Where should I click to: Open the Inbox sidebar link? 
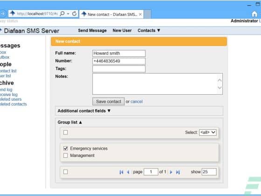coord(3,52)
